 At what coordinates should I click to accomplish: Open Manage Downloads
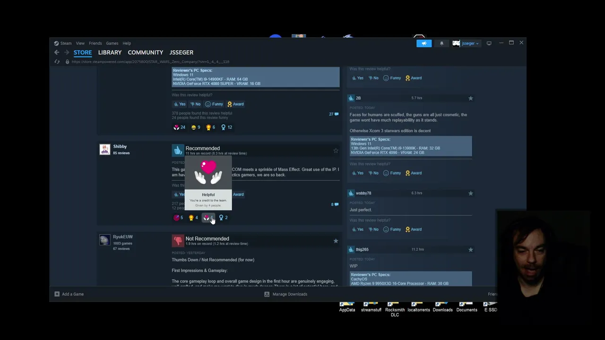(x=285, y=294)
